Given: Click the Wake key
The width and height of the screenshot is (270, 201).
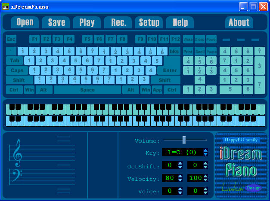Looking at the screenshot, I should coord(188,39).
